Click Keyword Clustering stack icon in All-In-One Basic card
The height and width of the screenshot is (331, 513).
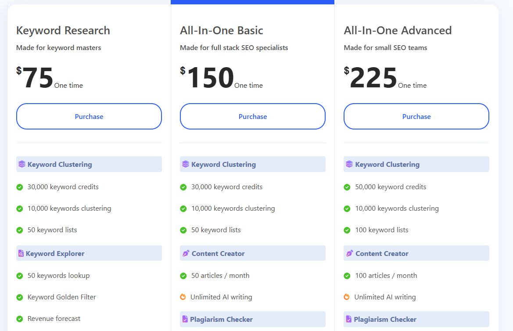186,164
